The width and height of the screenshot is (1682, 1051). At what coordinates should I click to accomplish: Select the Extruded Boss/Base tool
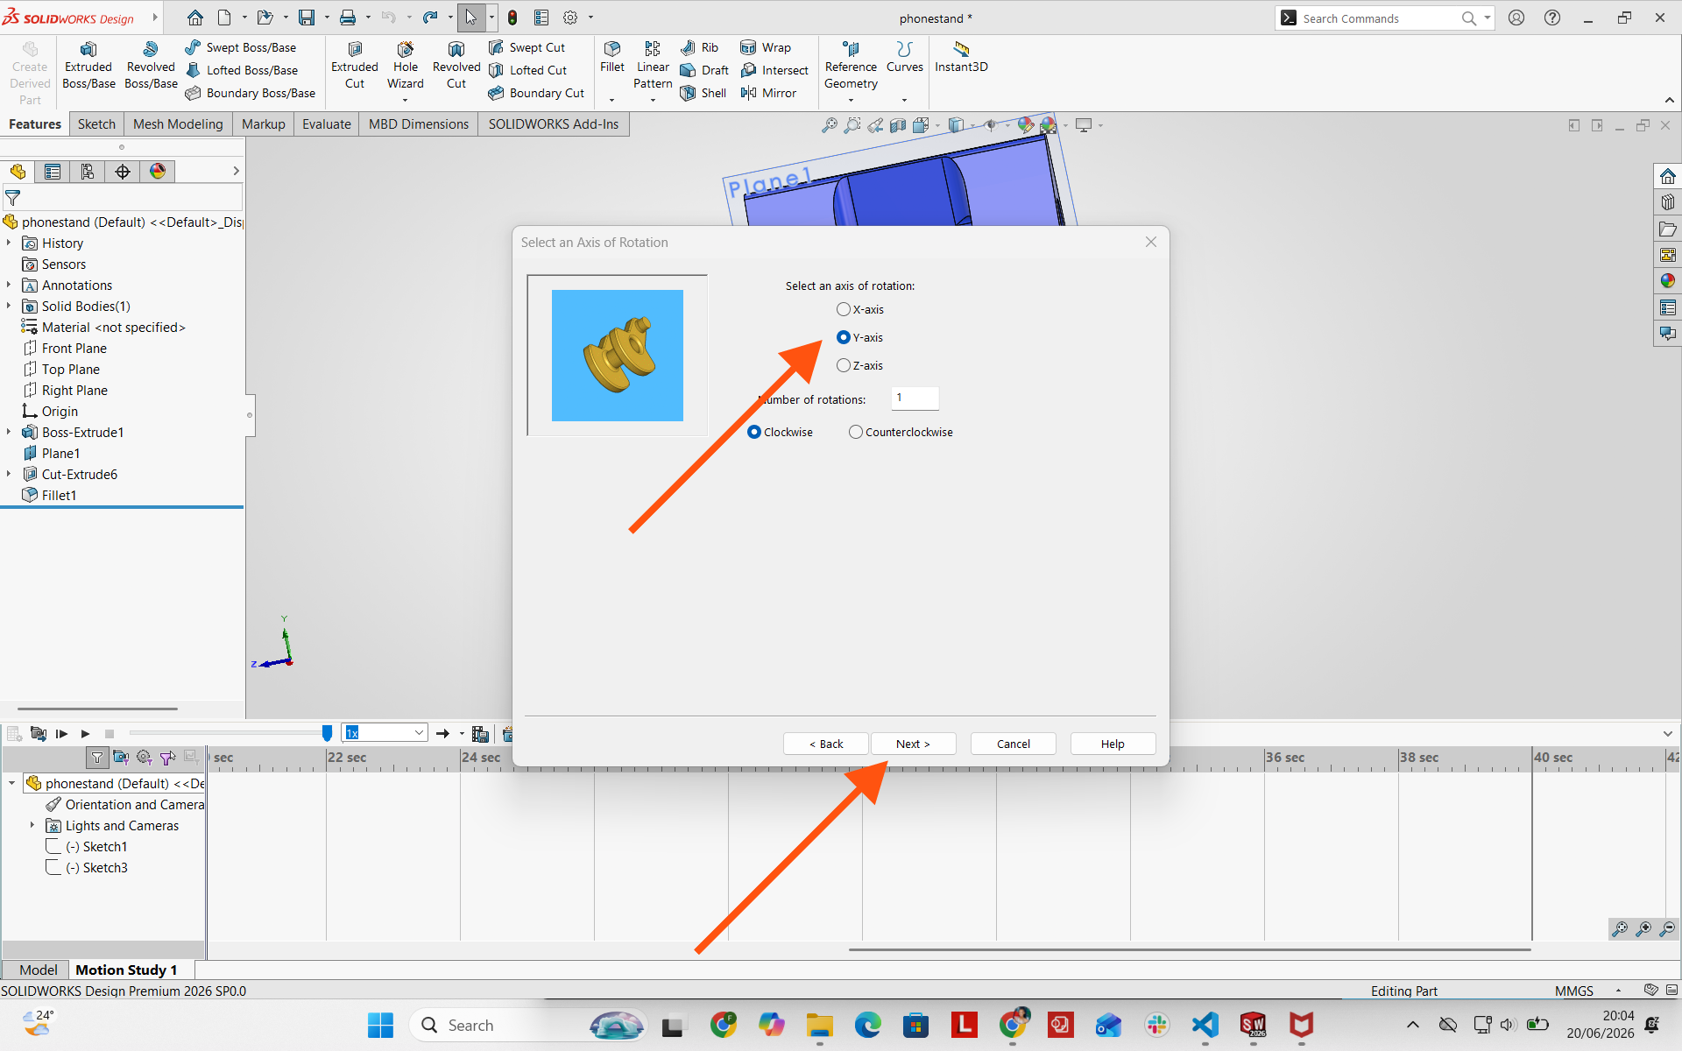pos(88,66)
